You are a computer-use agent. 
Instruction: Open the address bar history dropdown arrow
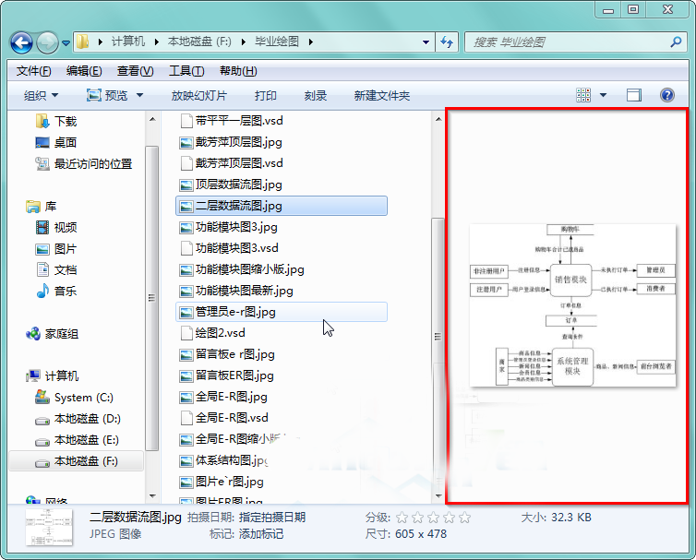point(425,42)
